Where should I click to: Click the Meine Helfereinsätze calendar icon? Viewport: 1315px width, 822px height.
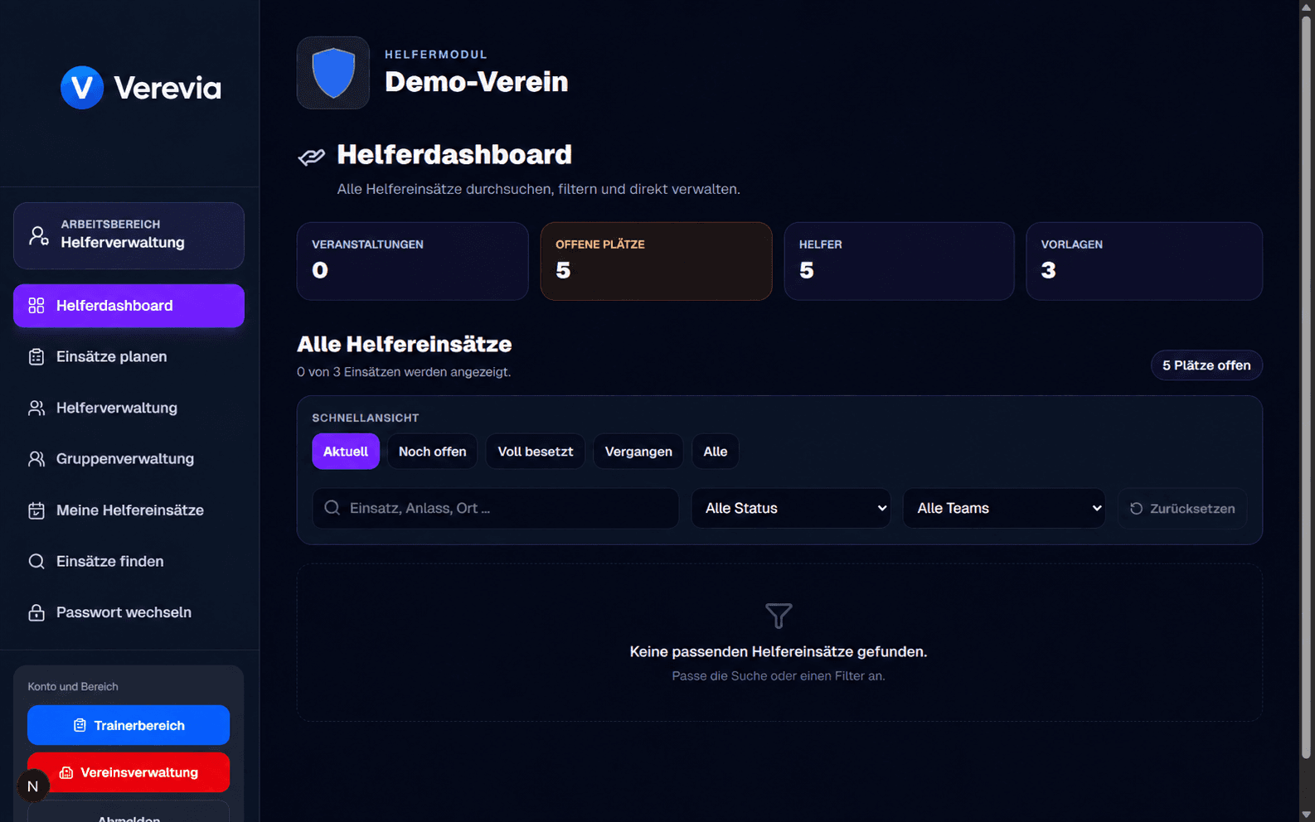36,510
